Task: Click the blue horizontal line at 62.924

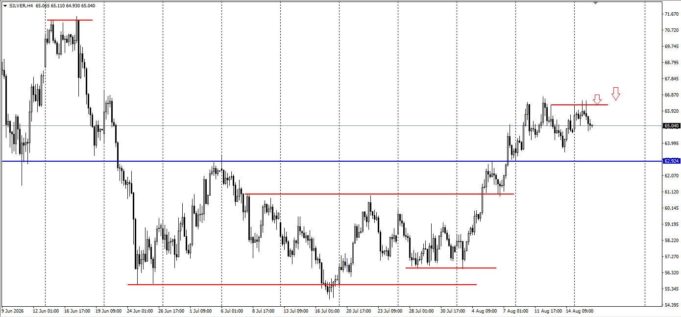Action: click(x=332, y=161)
